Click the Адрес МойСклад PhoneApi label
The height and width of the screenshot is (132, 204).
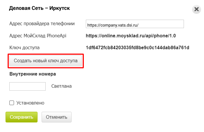38,36
